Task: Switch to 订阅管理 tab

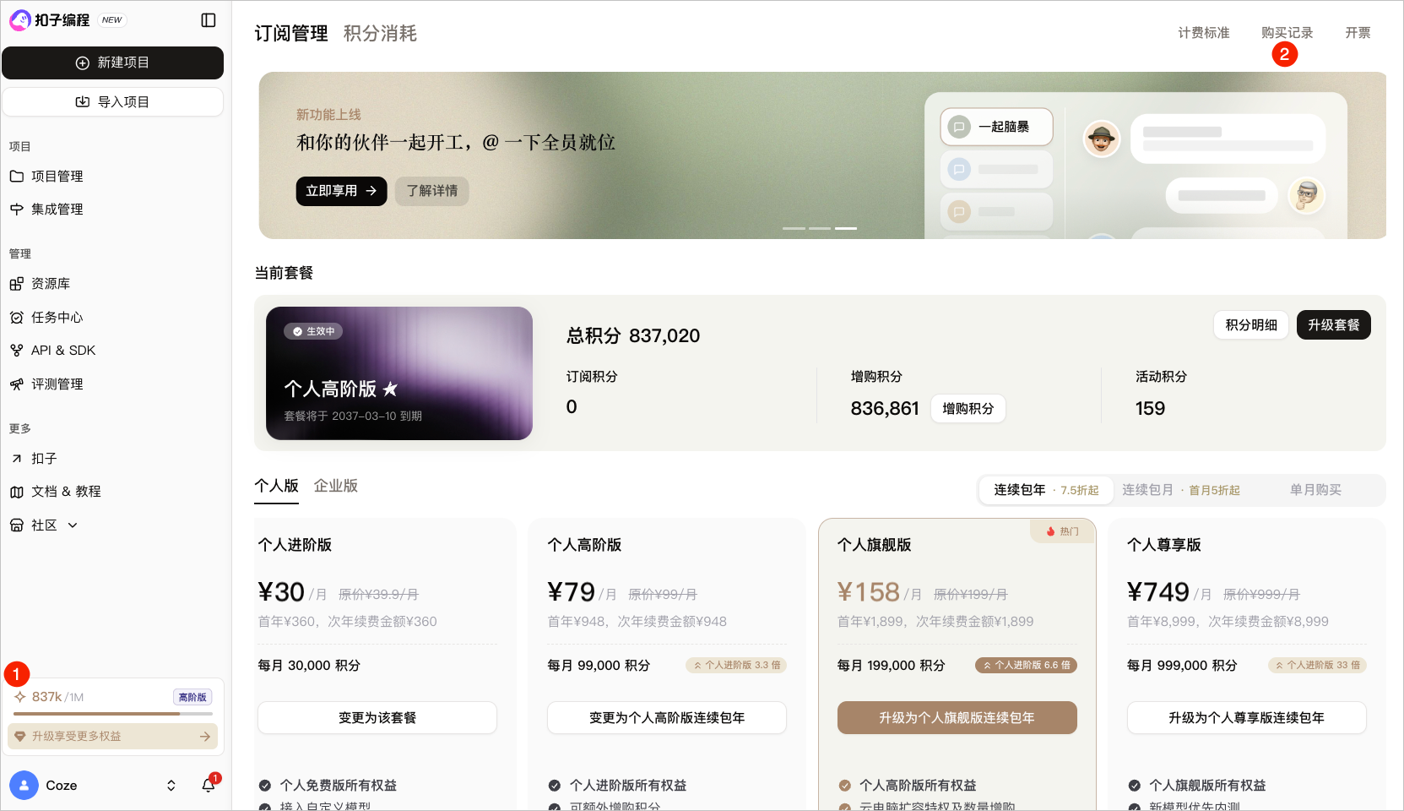Action: (291, 34)
